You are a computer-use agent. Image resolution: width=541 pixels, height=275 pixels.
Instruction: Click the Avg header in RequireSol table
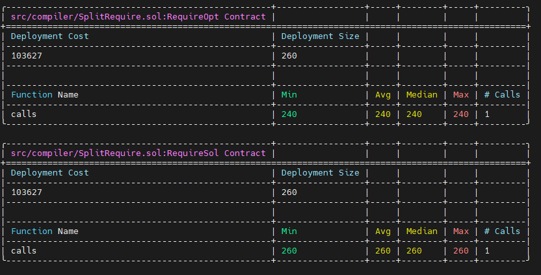(383, 231)
